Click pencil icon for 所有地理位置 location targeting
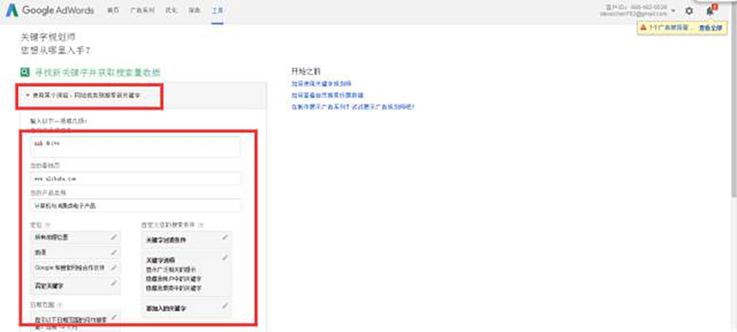This screenshot has height=332, width=737. (x=114, y=236)
